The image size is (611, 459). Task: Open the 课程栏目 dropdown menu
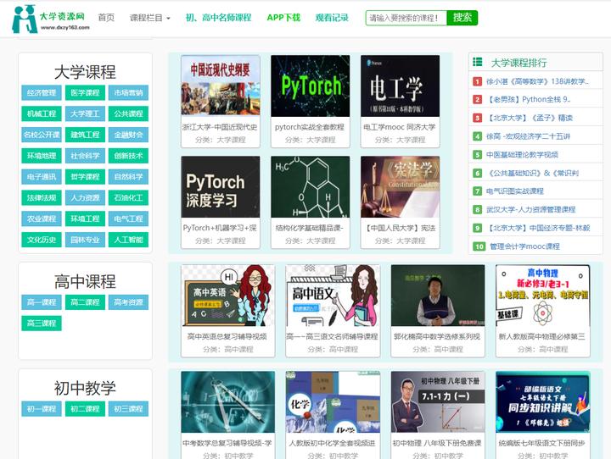click(x=149, y=18)
